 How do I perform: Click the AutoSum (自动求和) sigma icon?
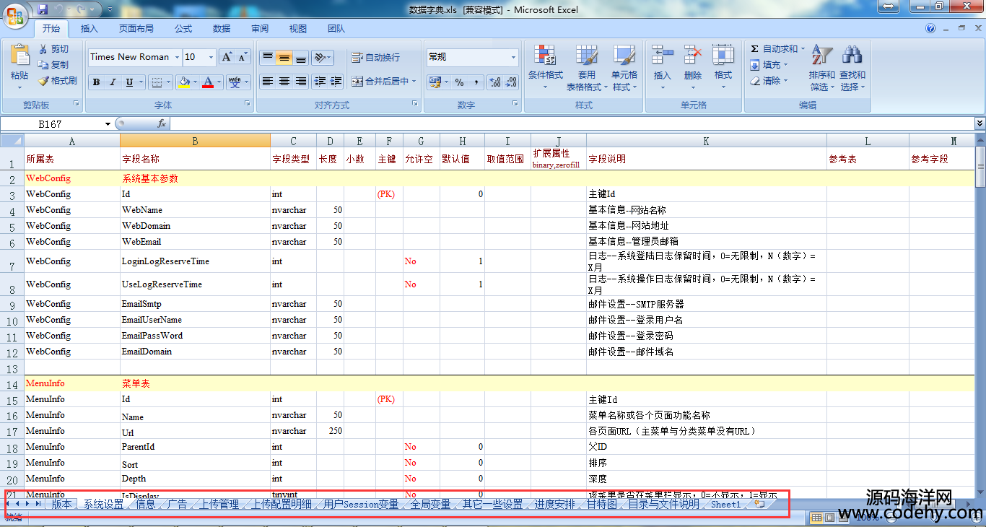(754, 49)
